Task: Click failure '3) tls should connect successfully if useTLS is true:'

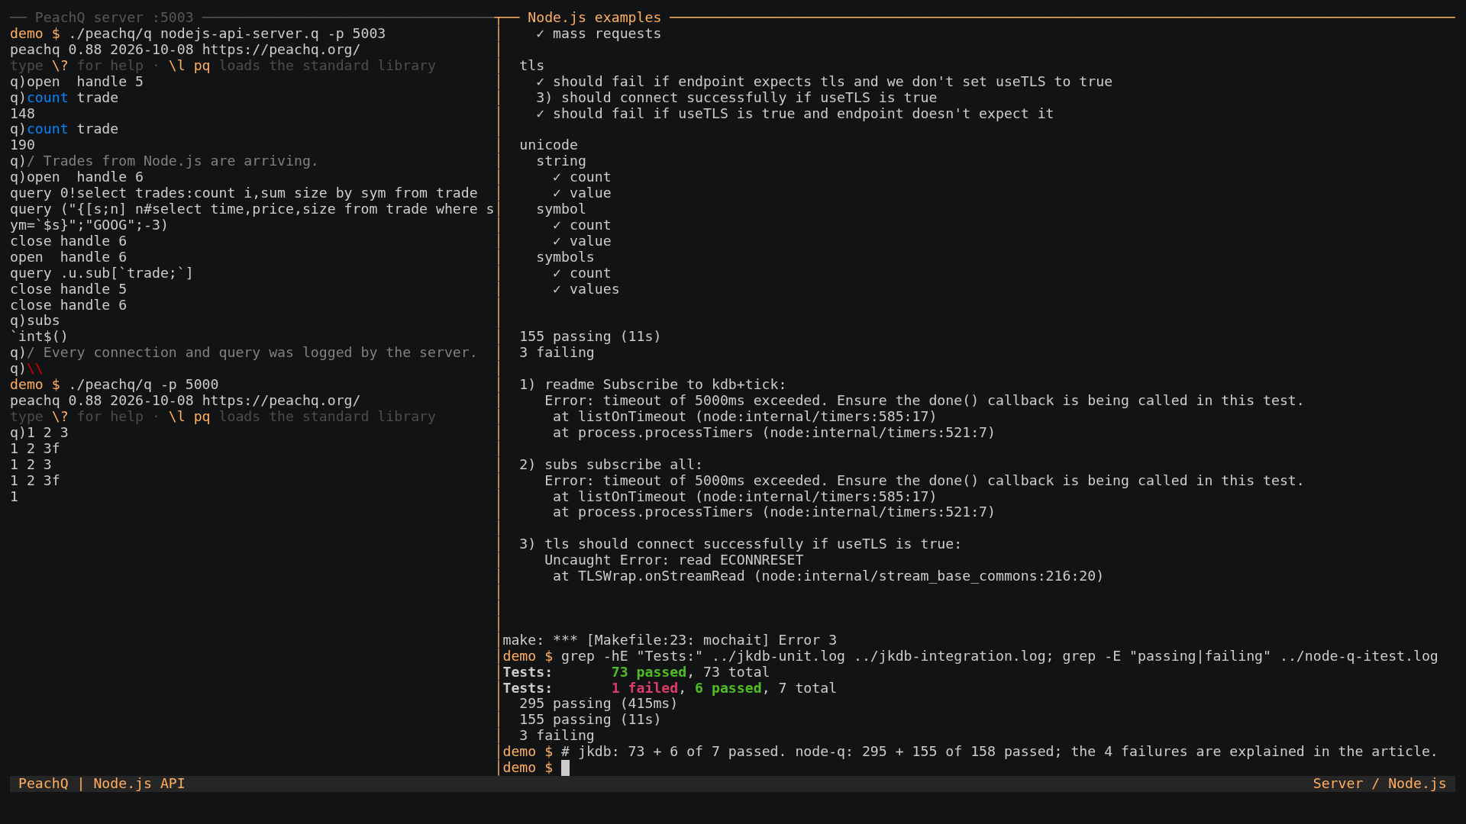Action: (741, 544)
